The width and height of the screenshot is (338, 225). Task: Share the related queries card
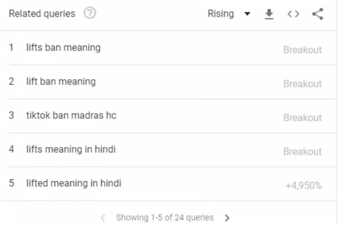pos(318,14)
